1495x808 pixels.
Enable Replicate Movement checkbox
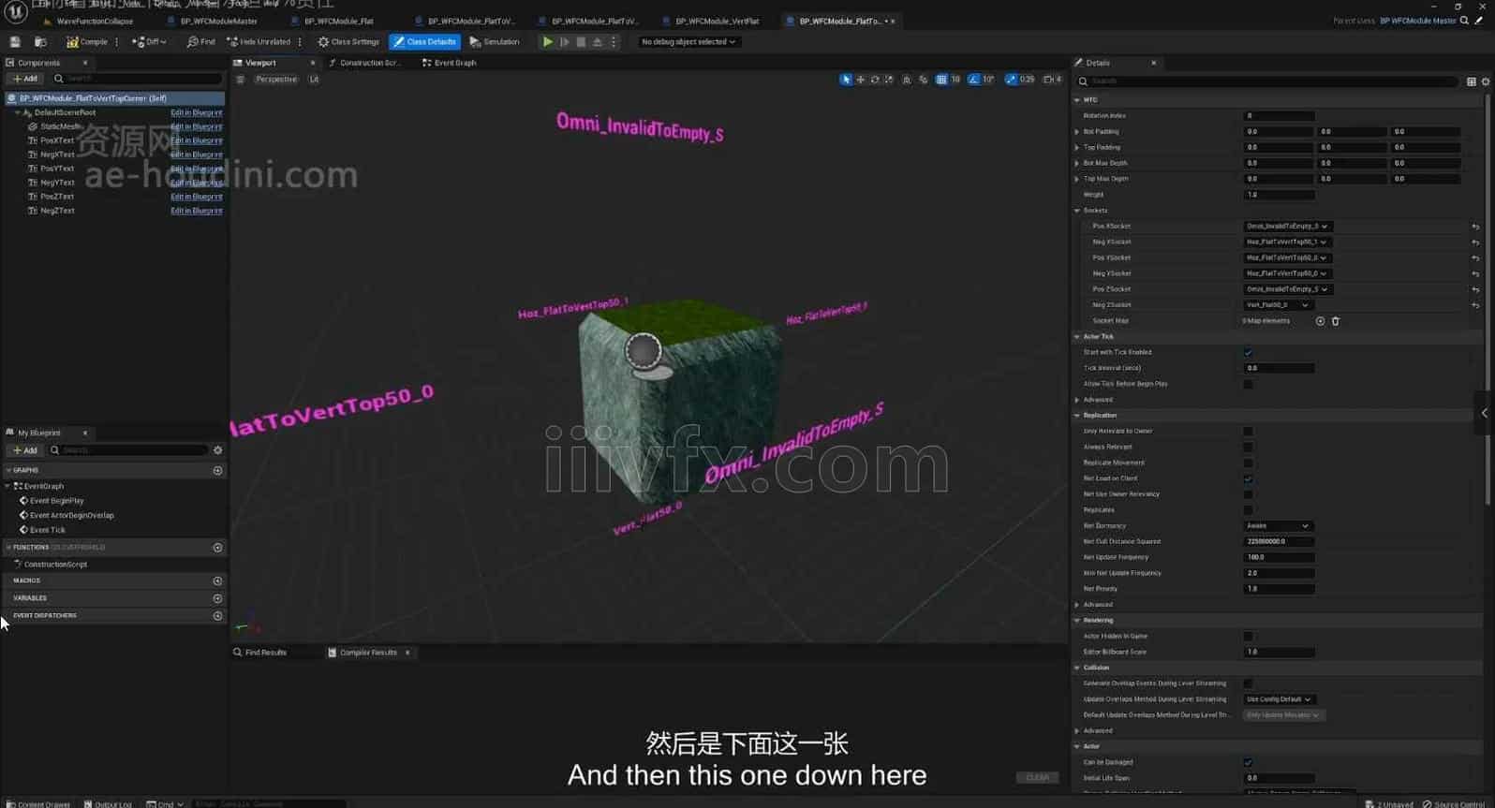1248,463
